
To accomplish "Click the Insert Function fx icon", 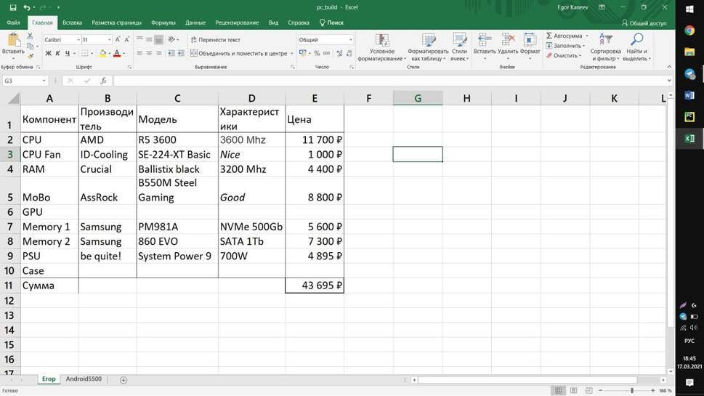I will pyautogui.click(x=104, y=81).
